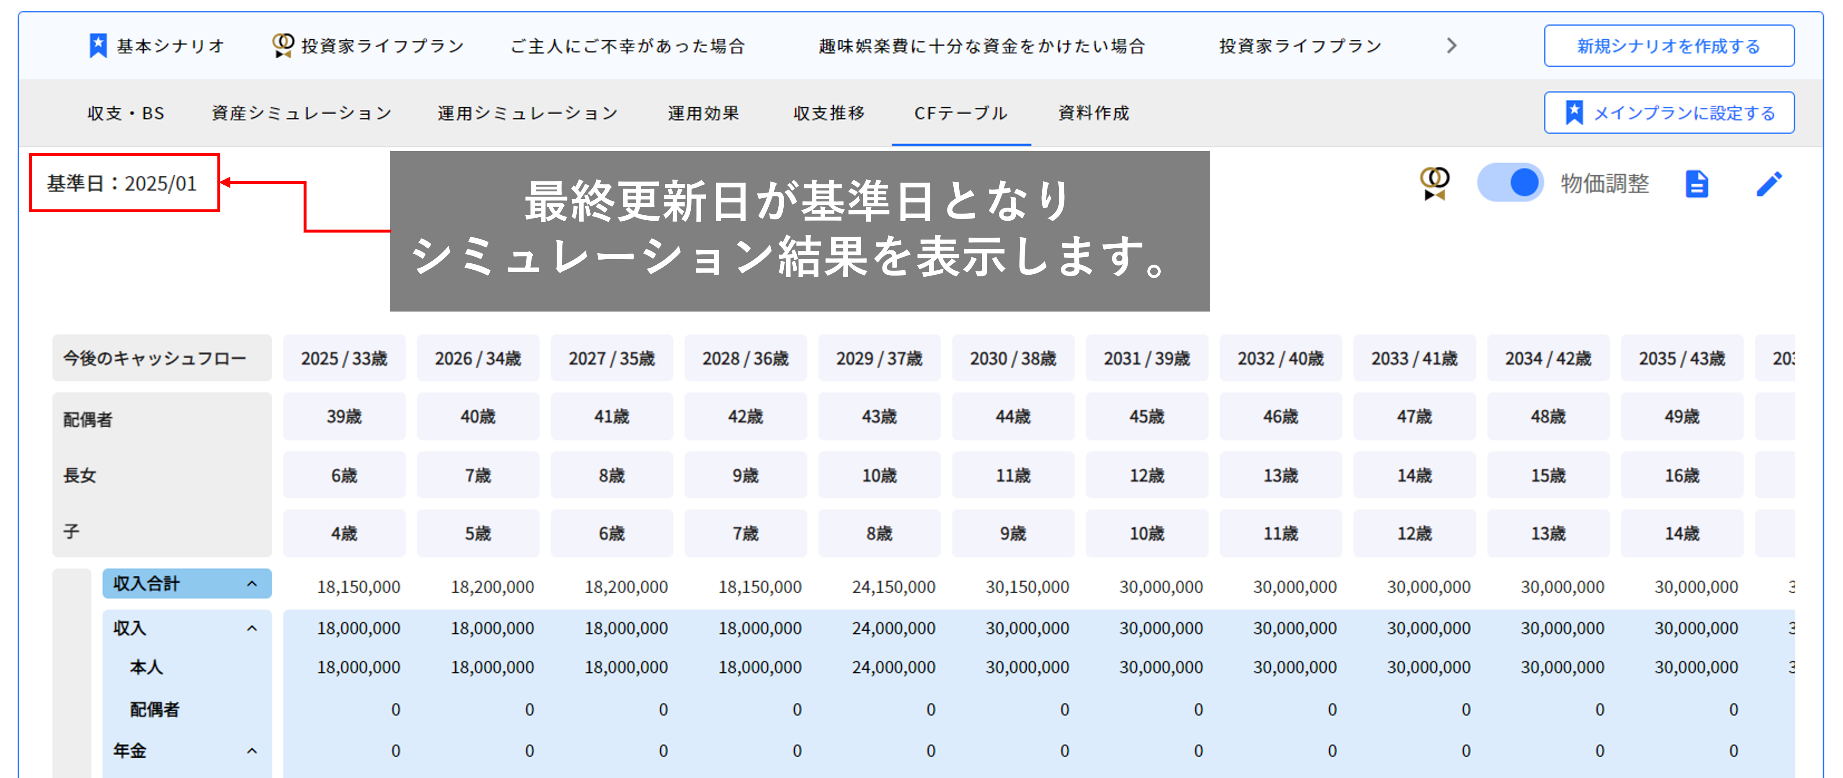Click メインプランに設定する button
The image size is (1843, 778).
[x=1668, y=113]
